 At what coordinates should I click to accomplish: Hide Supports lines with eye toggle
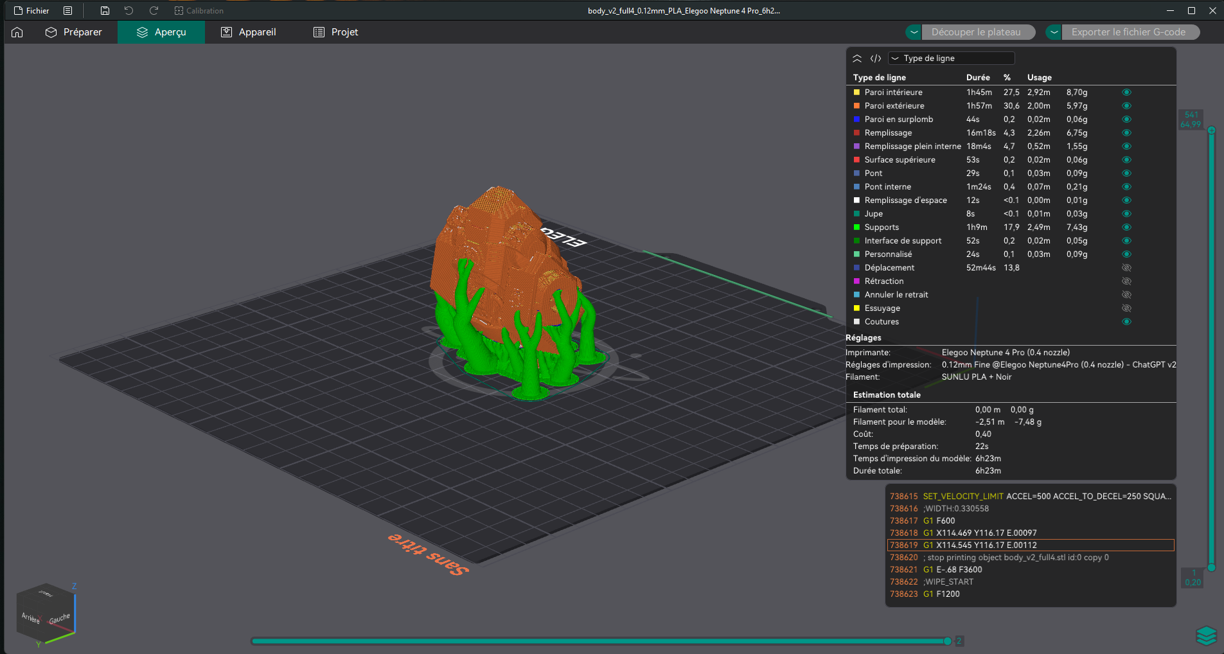(1126, 227)
